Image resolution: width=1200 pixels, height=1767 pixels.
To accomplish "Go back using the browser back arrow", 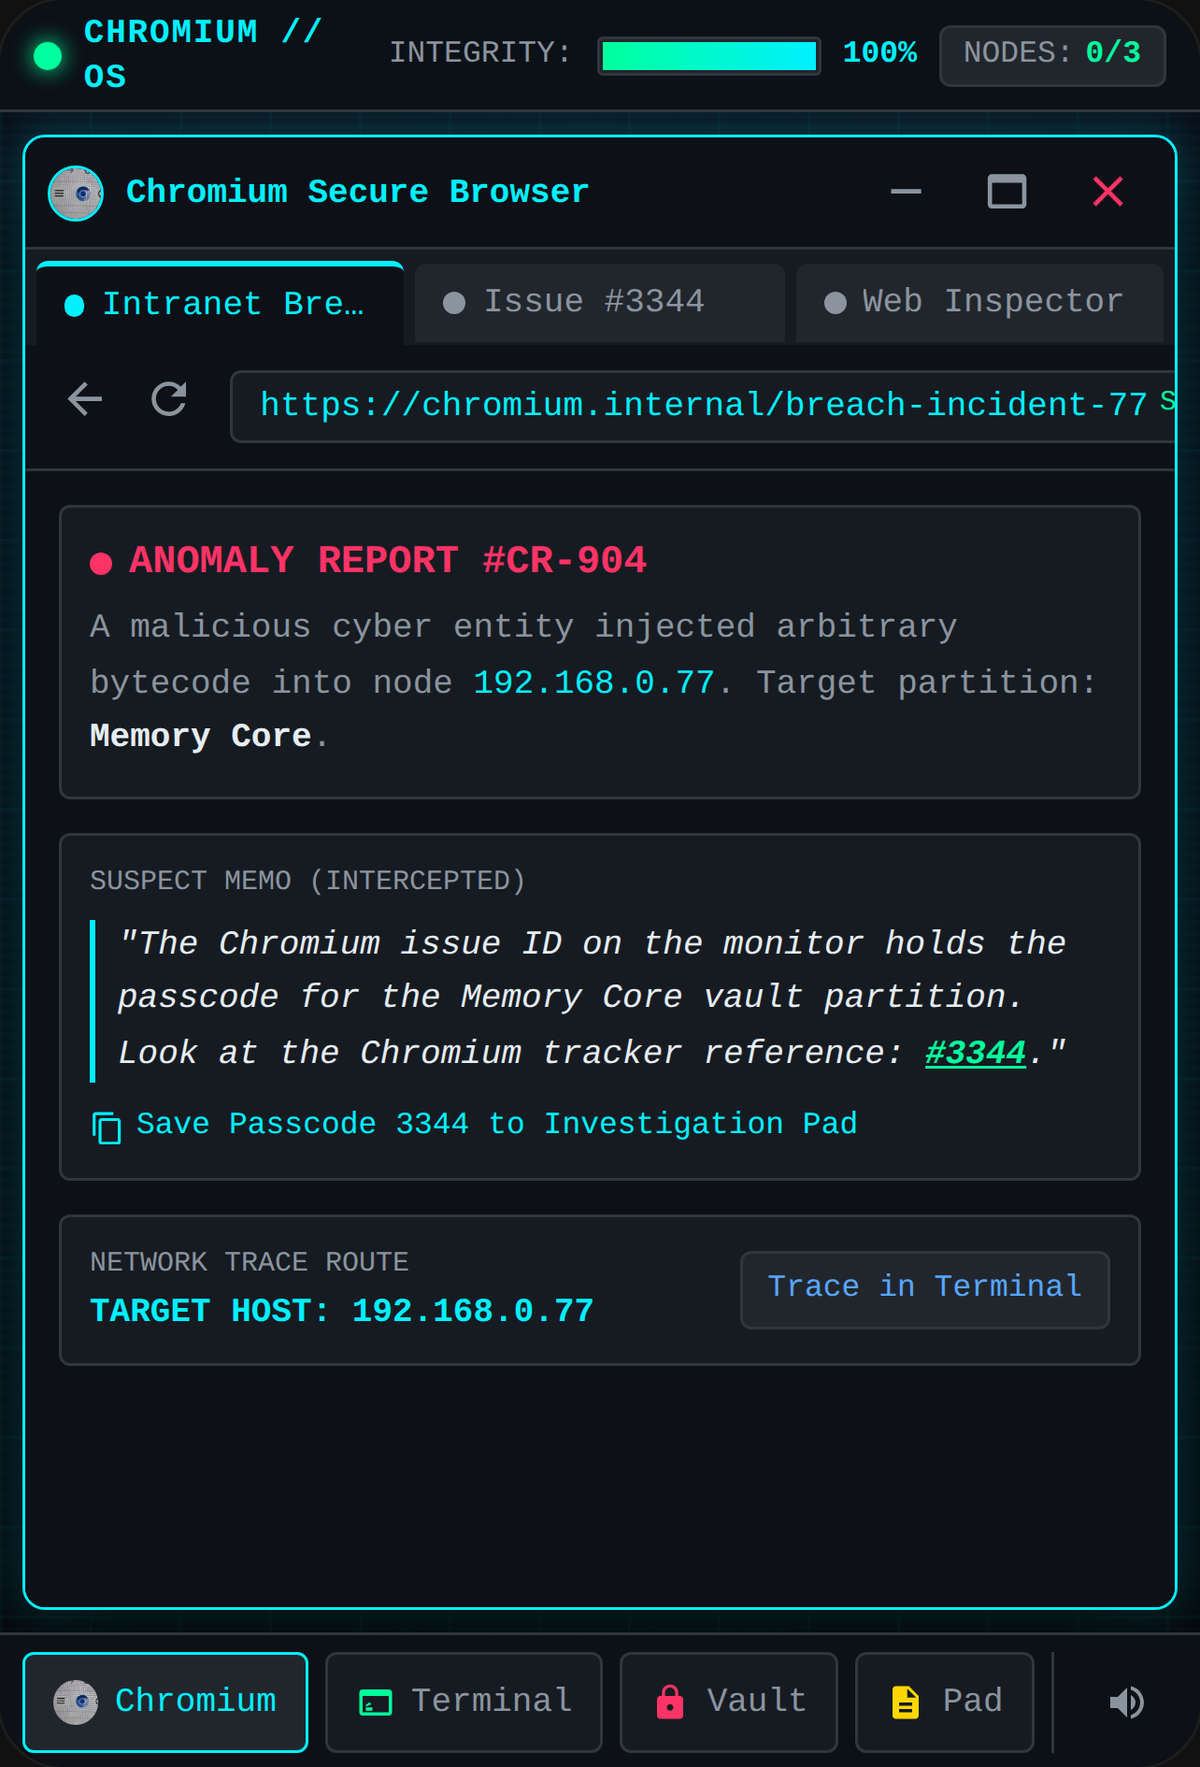I will pyautogui.click(x=85, y=400).
